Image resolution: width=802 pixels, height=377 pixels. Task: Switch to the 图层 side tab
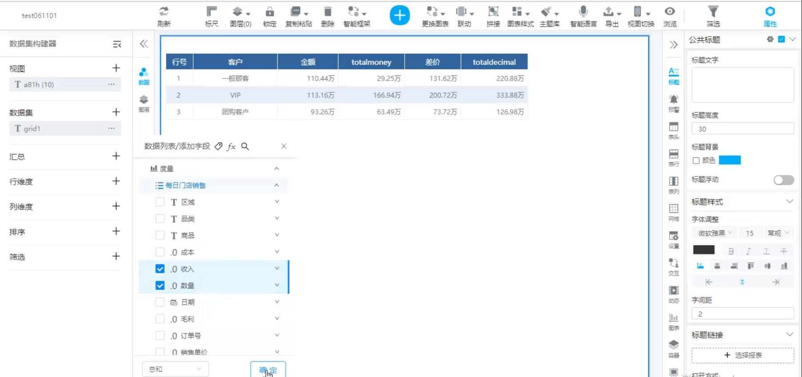pos(144,103)
